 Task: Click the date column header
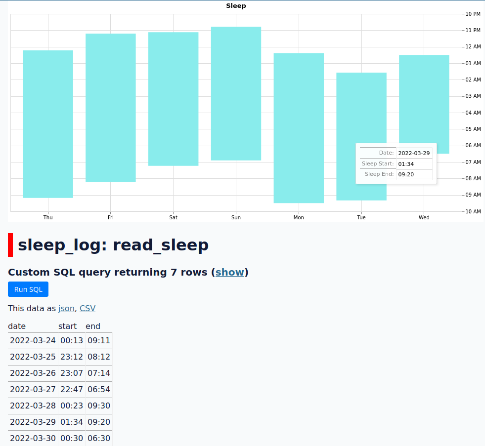pyautogui.click(x=17, y=326)
